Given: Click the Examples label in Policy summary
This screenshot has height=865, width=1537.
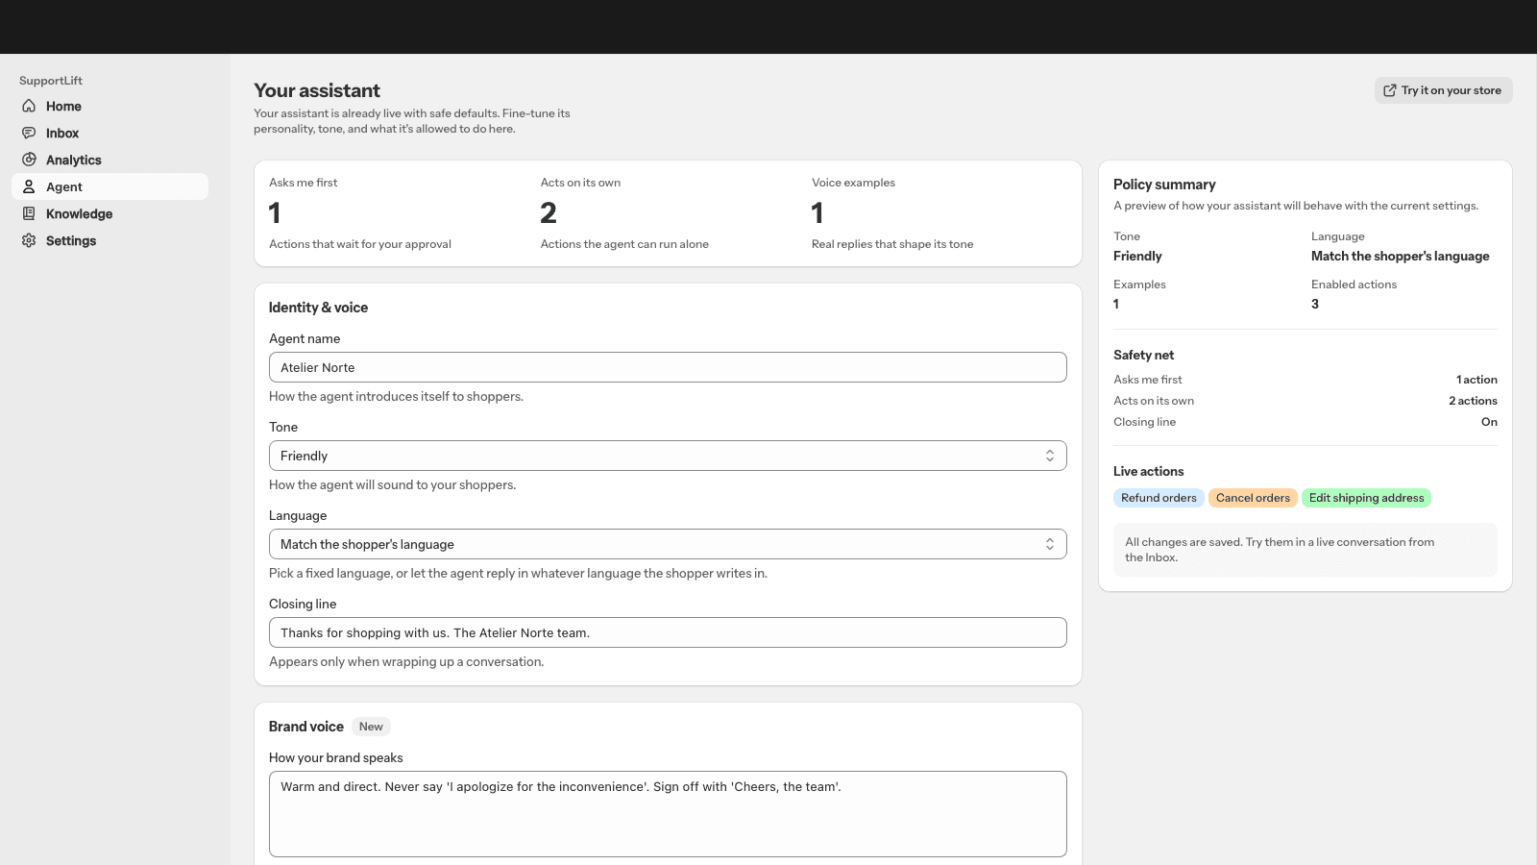Looking at the screenshot, I should [1139, 284].
